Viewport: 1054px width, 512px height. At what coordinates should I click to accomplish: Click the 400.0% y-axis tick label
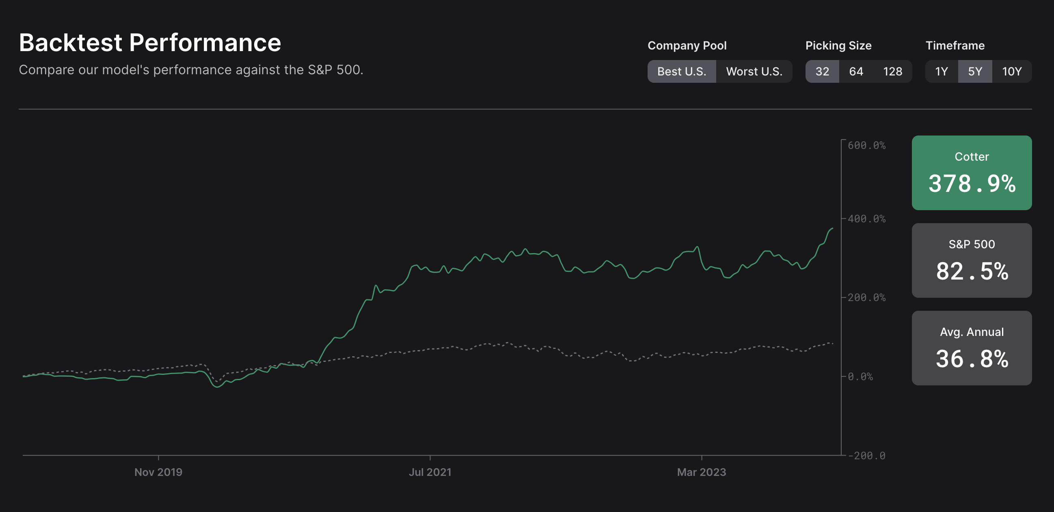(x=866, y=219)
